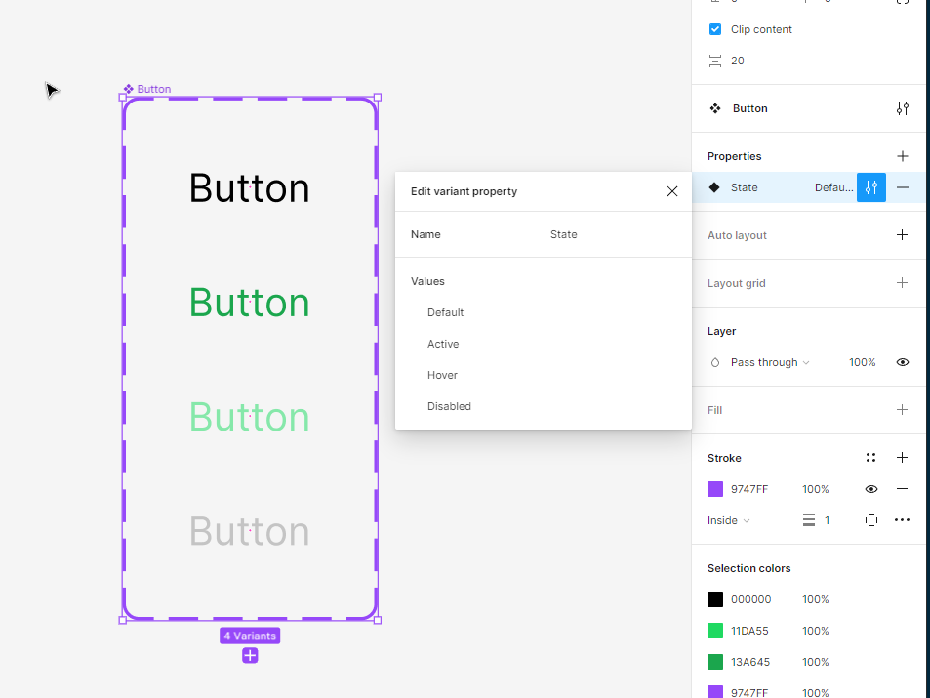
Task: Edit selection color hex 11DA55
Action: pos(749,631)
